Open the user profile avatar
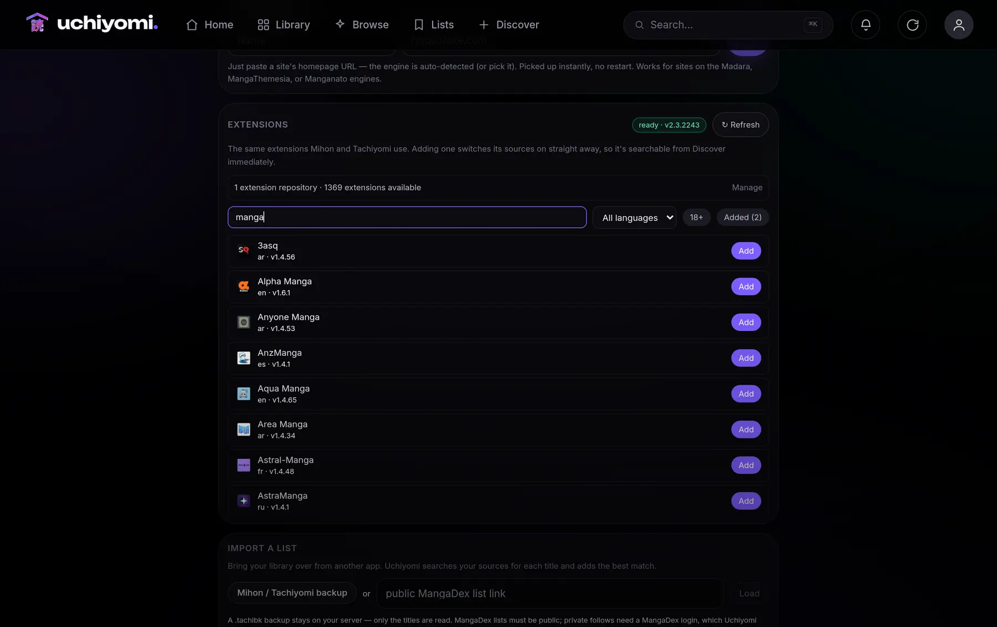The width and height of the screenshot is (997, 627). point(959,25)
